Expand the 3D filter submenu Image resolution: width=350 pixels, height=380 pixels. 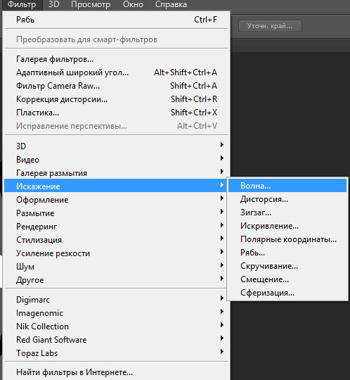click(116, 146)
